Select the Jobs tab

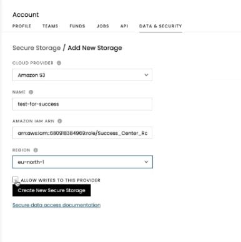102,26
